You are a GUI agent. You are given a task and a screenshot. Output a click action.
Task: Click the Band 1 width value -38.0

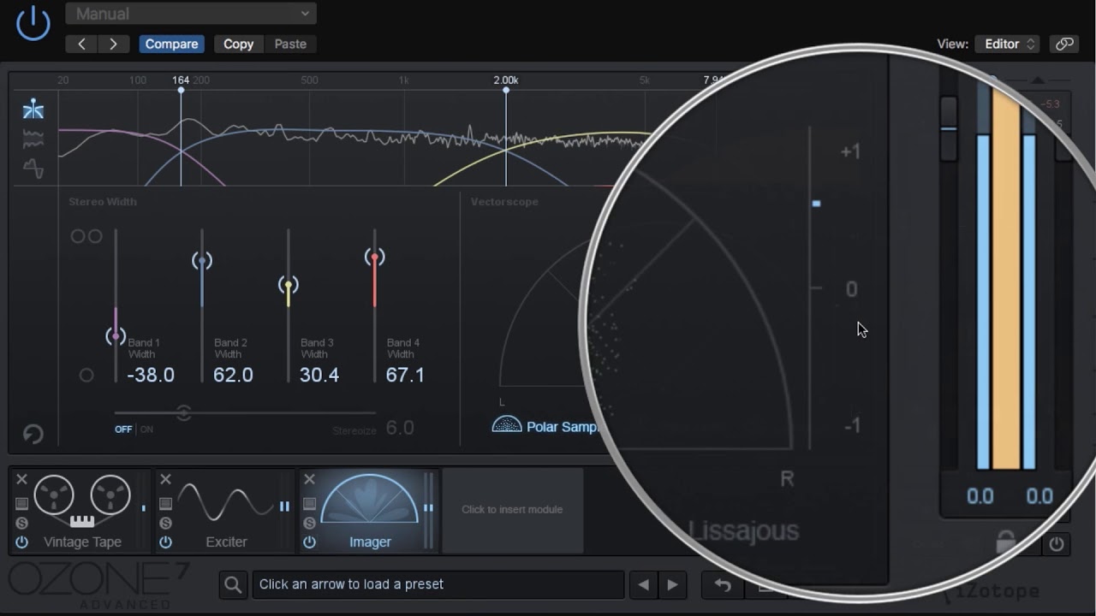(151, 375)
